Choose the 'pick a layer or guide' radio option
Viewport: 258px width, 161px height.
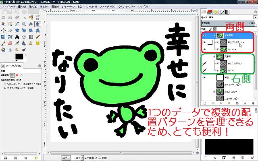tap(5, 84)
